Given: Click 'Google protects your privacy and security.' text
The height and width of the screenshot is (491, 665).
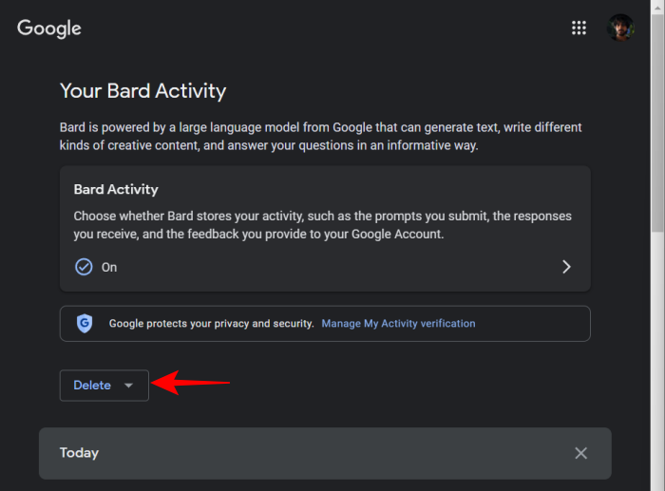Looking at the screenshot, I should tap(211, 324).
